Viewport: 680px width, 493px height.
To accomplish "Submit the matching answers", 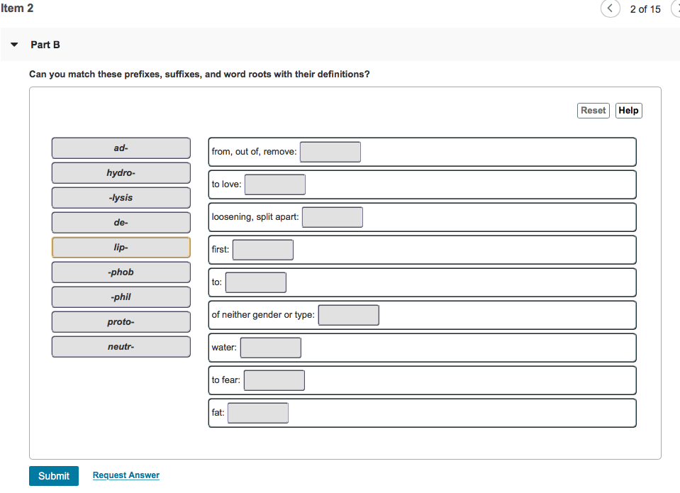I will [x=53, y=475].
